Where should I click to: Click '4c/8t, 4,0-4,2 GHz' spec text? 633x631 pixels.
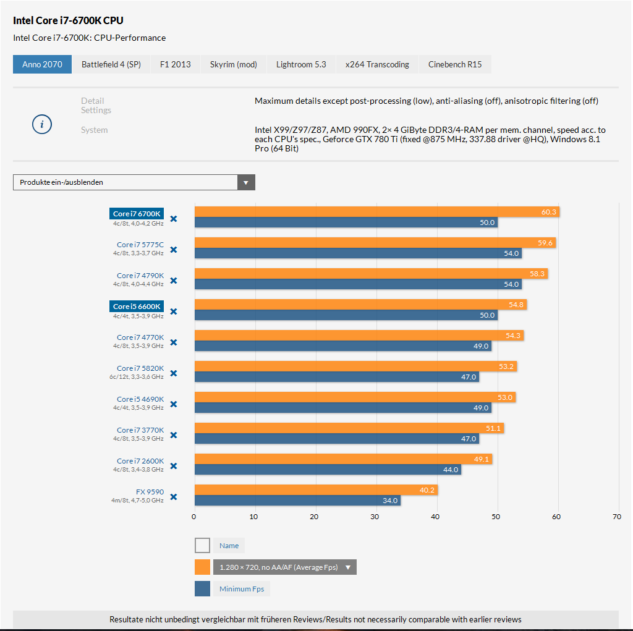pos(138,223)
